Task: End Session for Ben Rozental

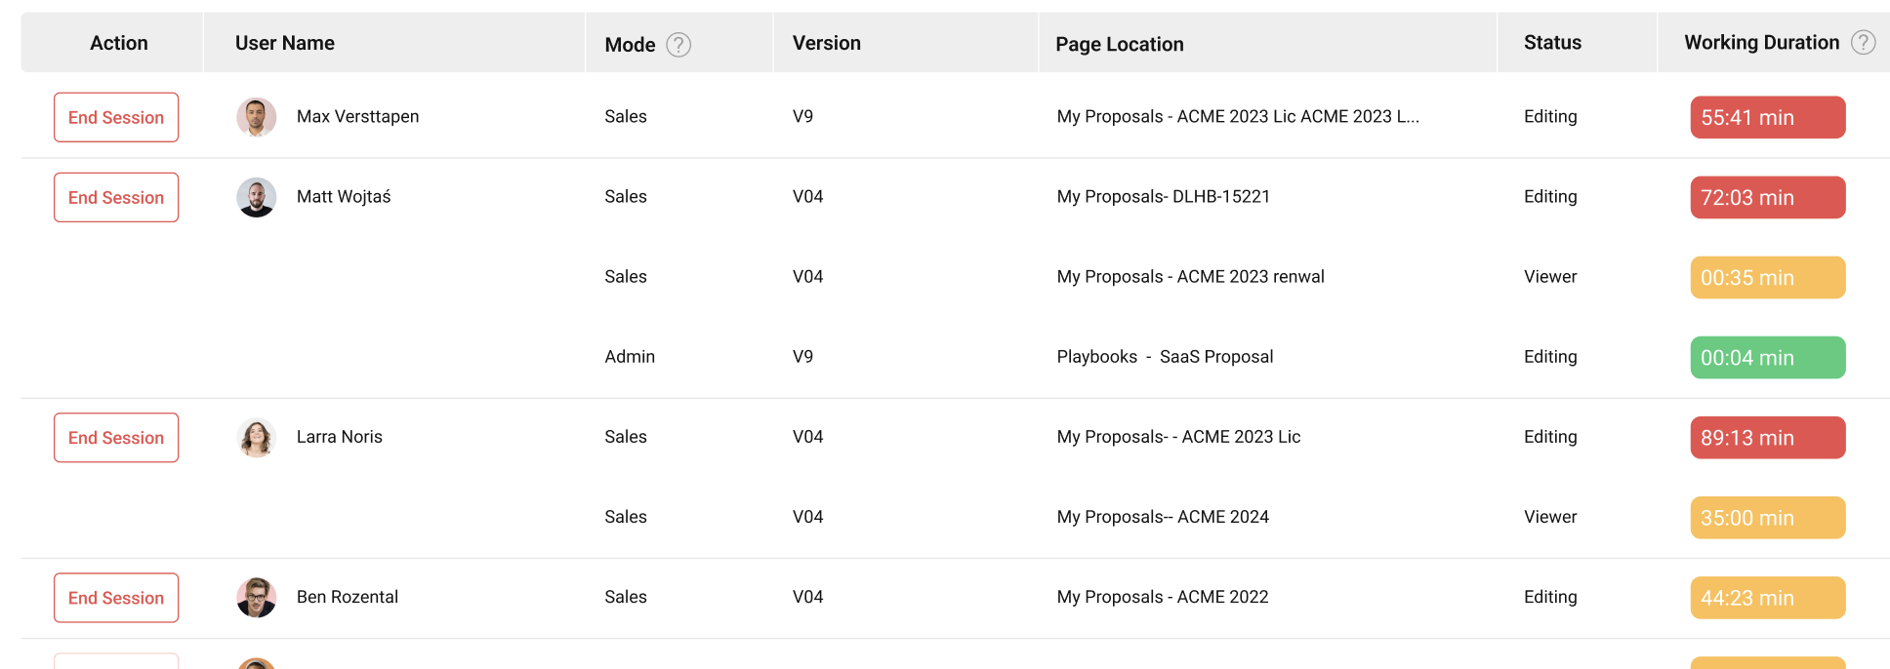Action: click(x=116, y=598)
